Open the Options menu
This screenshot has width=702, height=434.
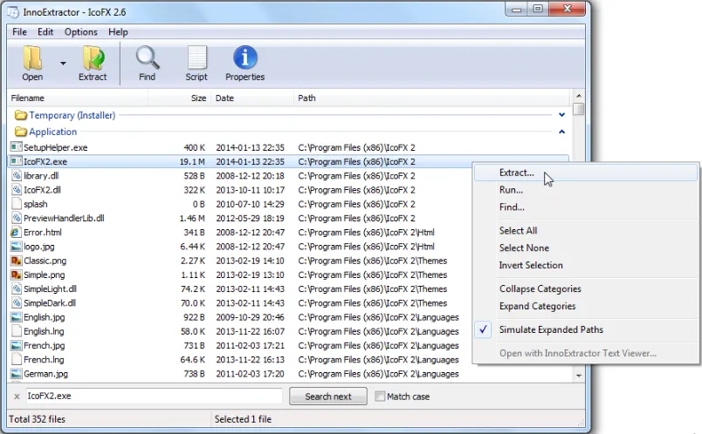click(80, 32)
